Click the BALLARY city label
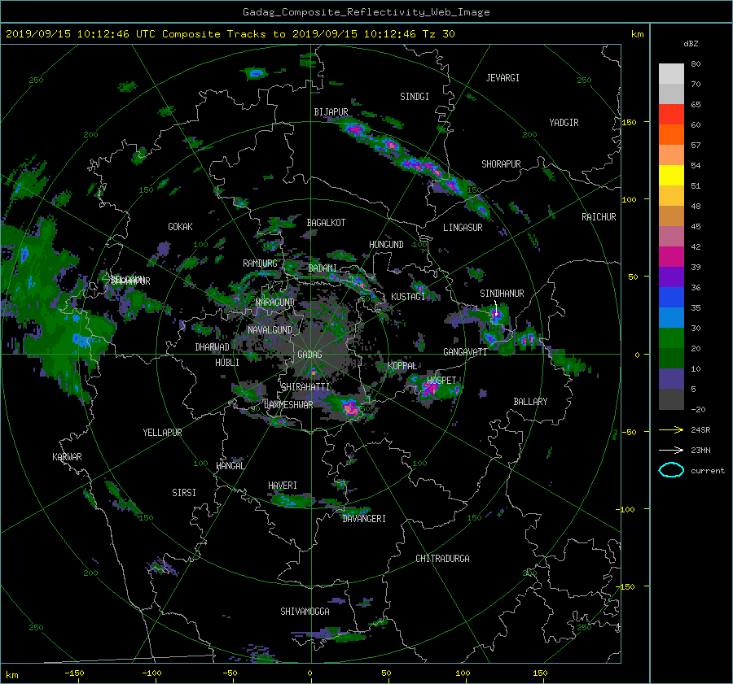Screen dimensions: 733x684 pos(530,402)
